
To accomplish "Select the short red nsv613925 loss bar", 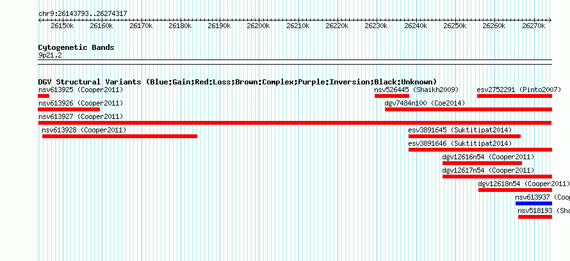I will click(x=44, y=96).
